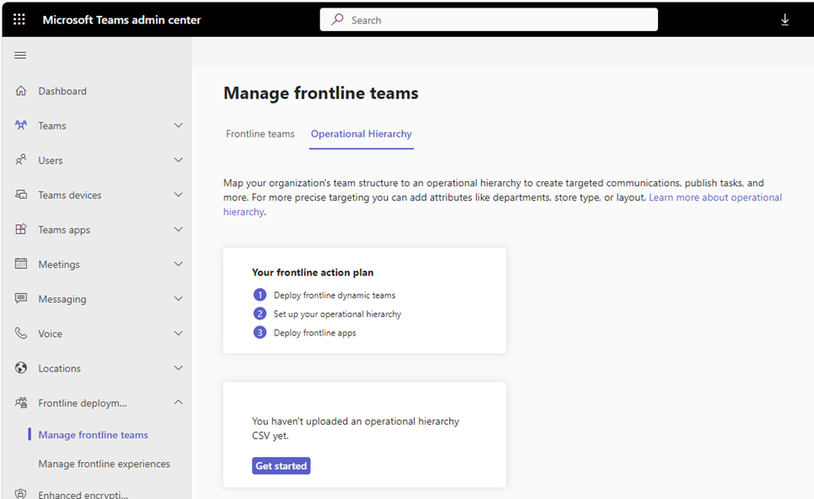Collapse the navigation hamburger menu
This screenshot has height=499, width=814.
20,55
